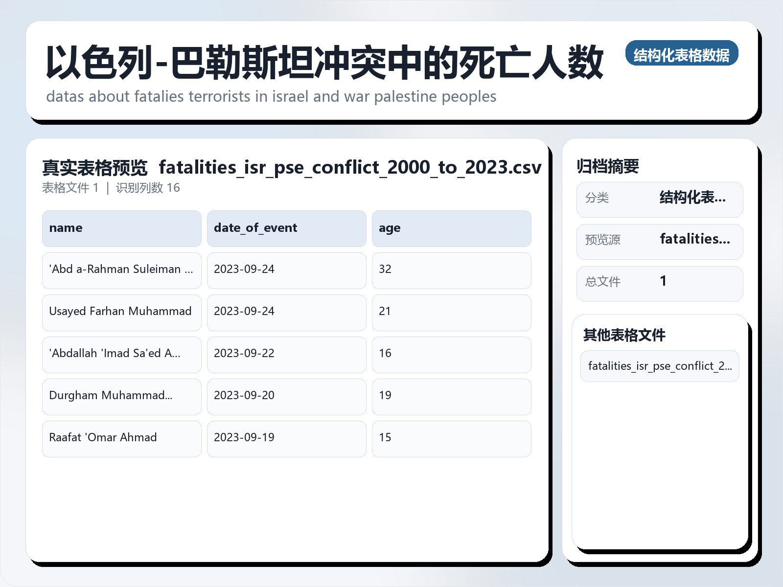This screenshot has width=783, height=587.
Task: Open the file chip under 其他表格文件
Action: pyautogui.click(x=659, y=366)
